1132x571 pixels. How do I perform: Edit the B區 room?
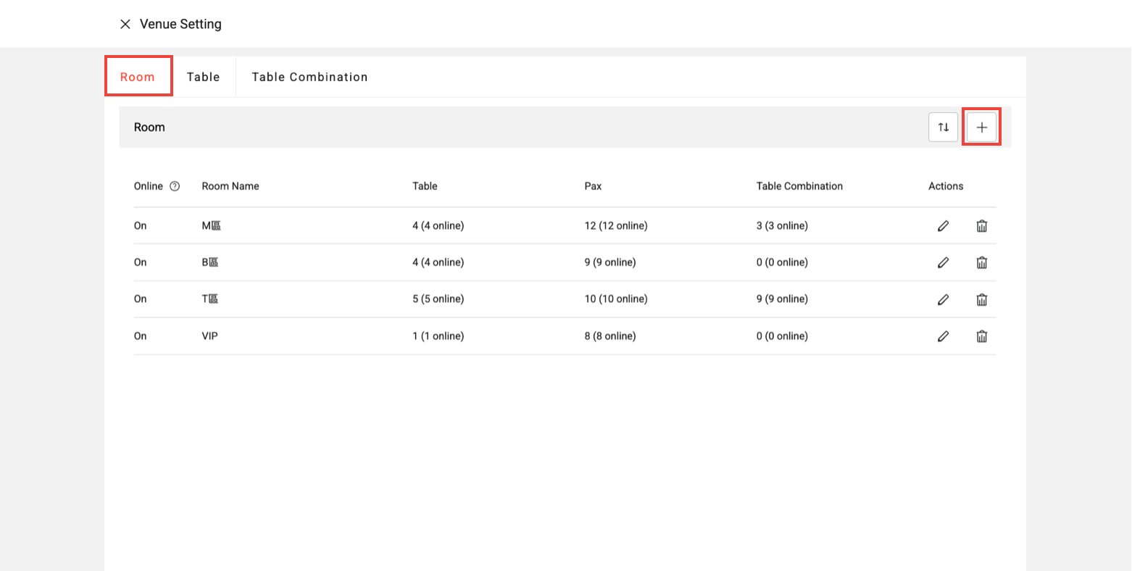click(x=943, y=262)
